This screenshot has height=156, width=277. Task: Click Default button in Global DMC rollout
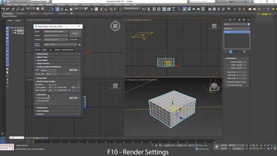(x=73, y=98)
